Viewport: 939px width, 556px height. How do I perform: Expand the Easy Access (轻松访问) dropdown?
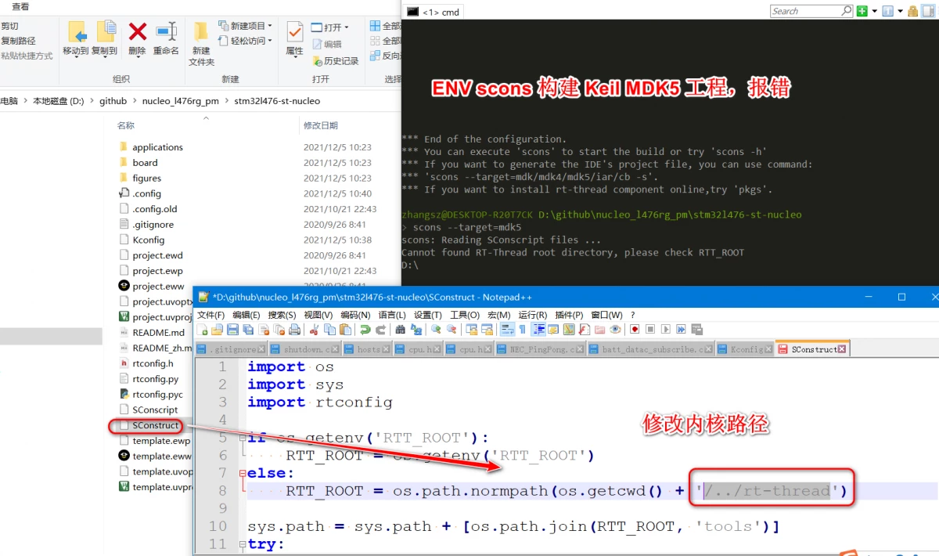point(270,41)
